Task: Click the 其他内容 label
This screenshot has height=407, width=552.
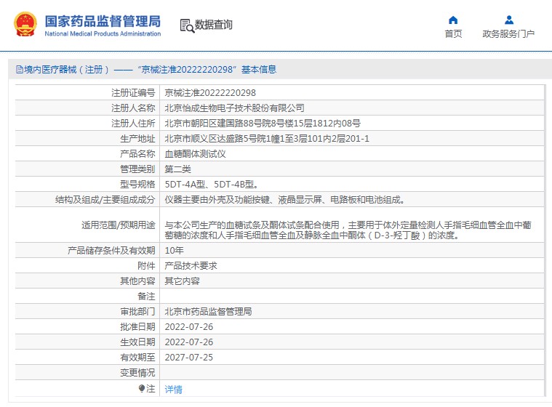Action: click(x=137, y=281)
